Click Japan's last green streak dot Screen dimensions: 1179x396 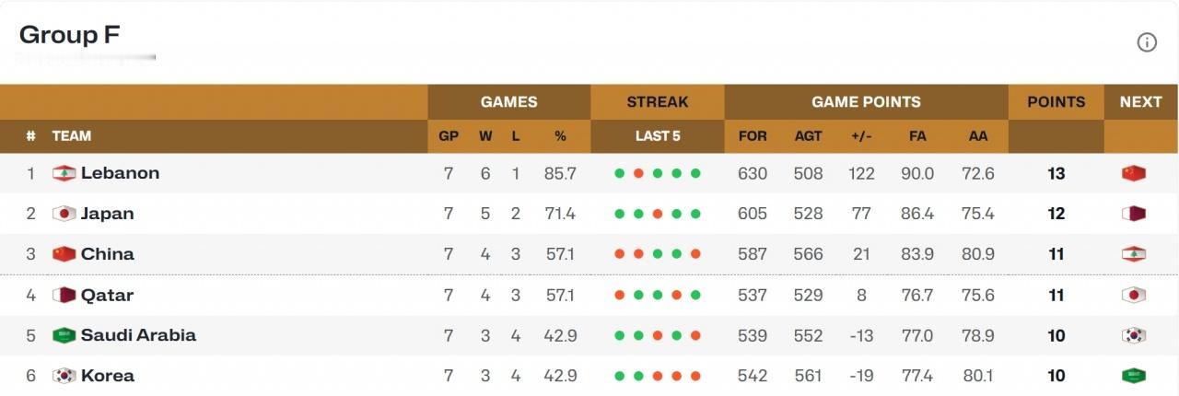pyautogui.click(x=695, y=214)
